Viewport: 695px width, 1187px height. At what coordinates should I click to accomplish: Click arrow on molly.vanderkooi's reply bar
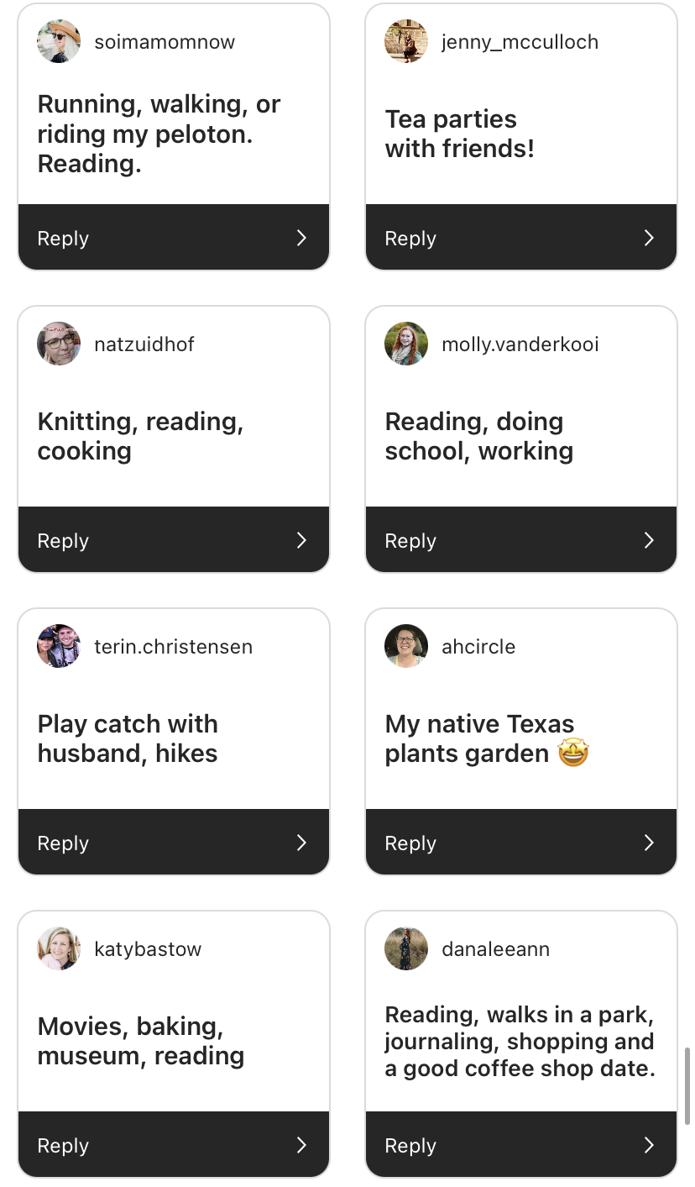[649, 540]
